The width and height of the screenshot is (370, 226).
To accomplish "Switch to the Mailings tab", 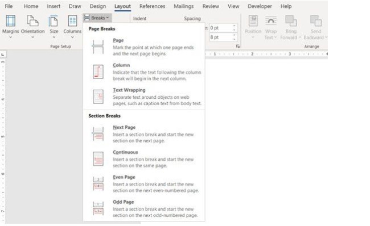I will point(184,6).
